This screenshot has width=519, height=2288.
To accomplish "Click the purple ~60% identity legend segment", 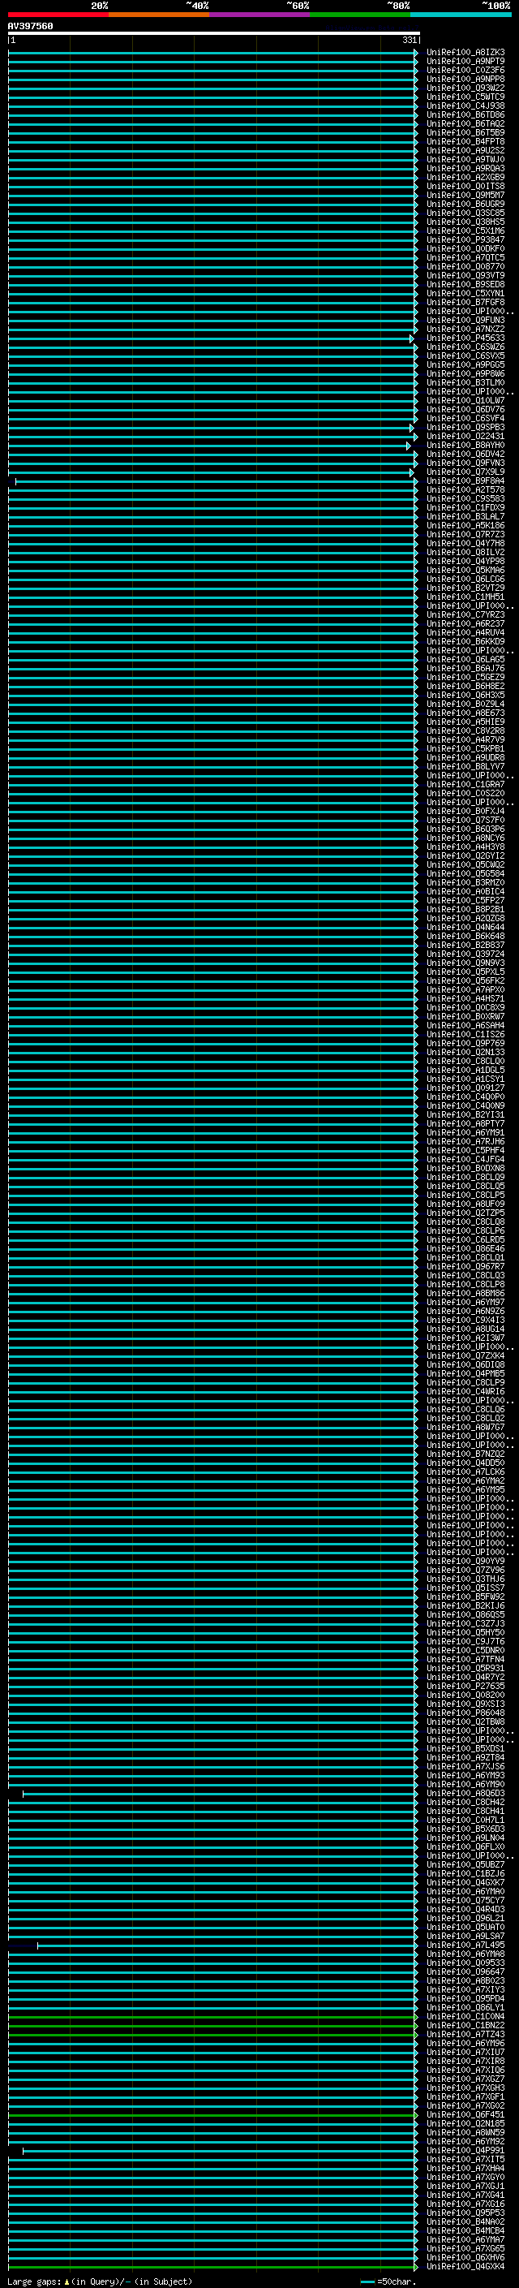I will (x=260, y=15).
